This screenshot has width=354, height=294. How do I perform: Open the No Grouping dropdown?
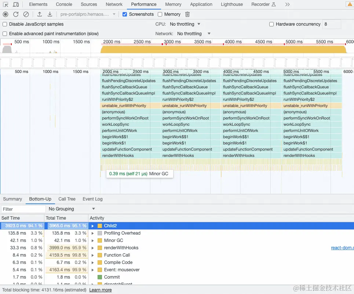(x=72, y=209)
